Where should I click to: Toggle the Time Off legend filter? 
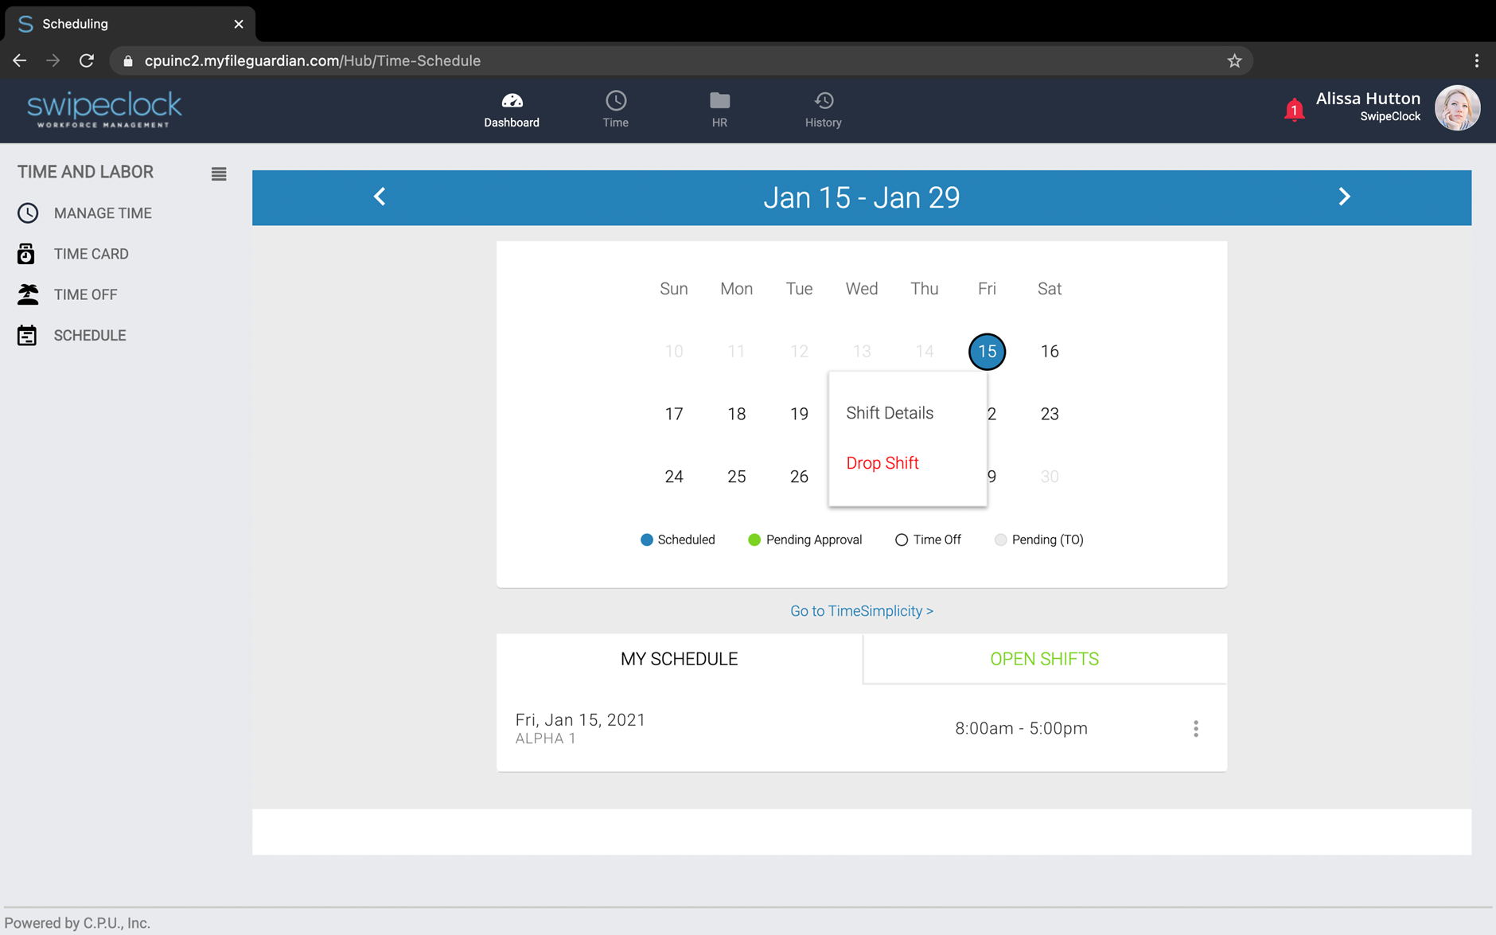coord(902,540)
